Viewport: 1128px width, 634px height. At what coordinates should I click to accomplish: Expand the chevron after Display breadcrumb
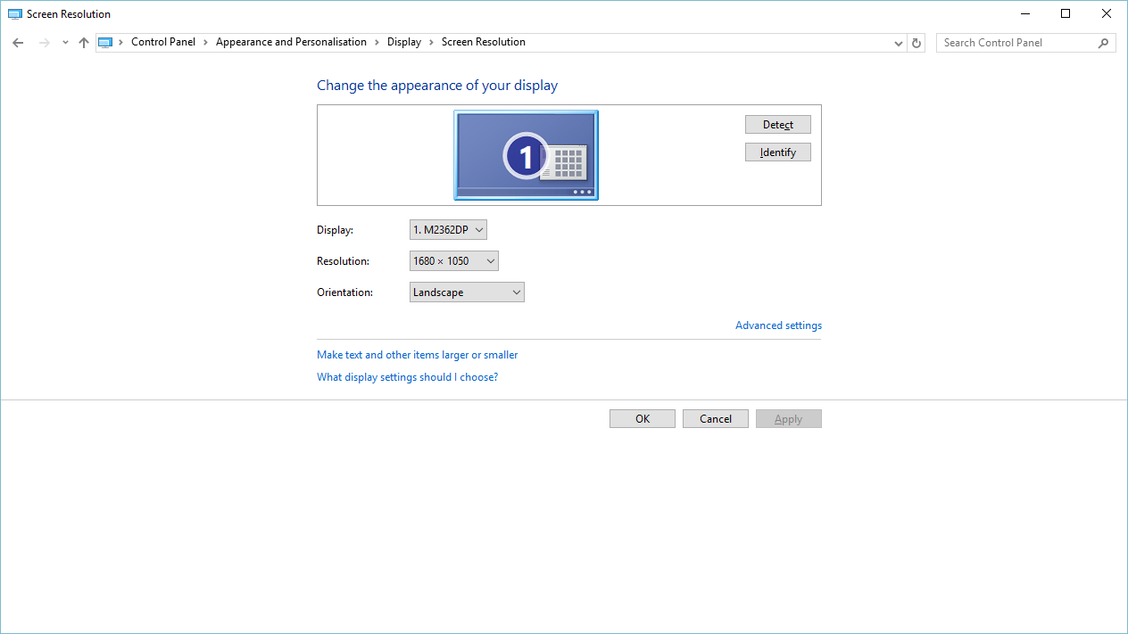click(431, 42)
